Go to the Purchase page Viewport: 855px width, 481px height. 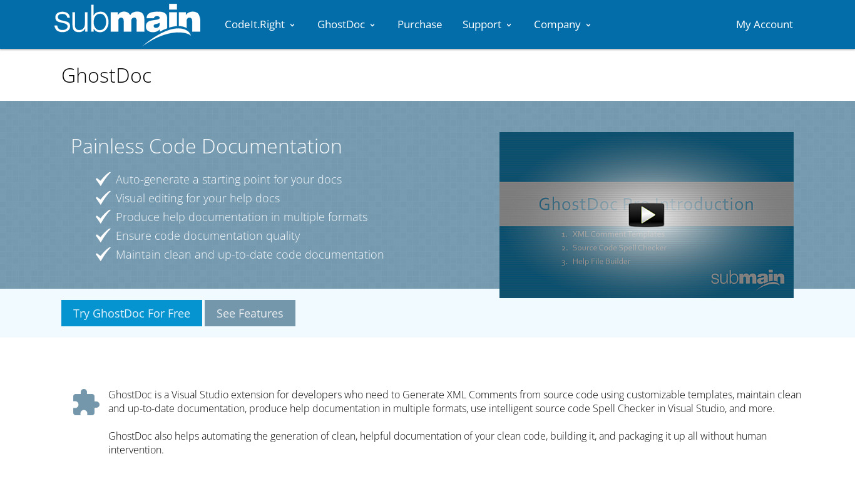[420, 24]
